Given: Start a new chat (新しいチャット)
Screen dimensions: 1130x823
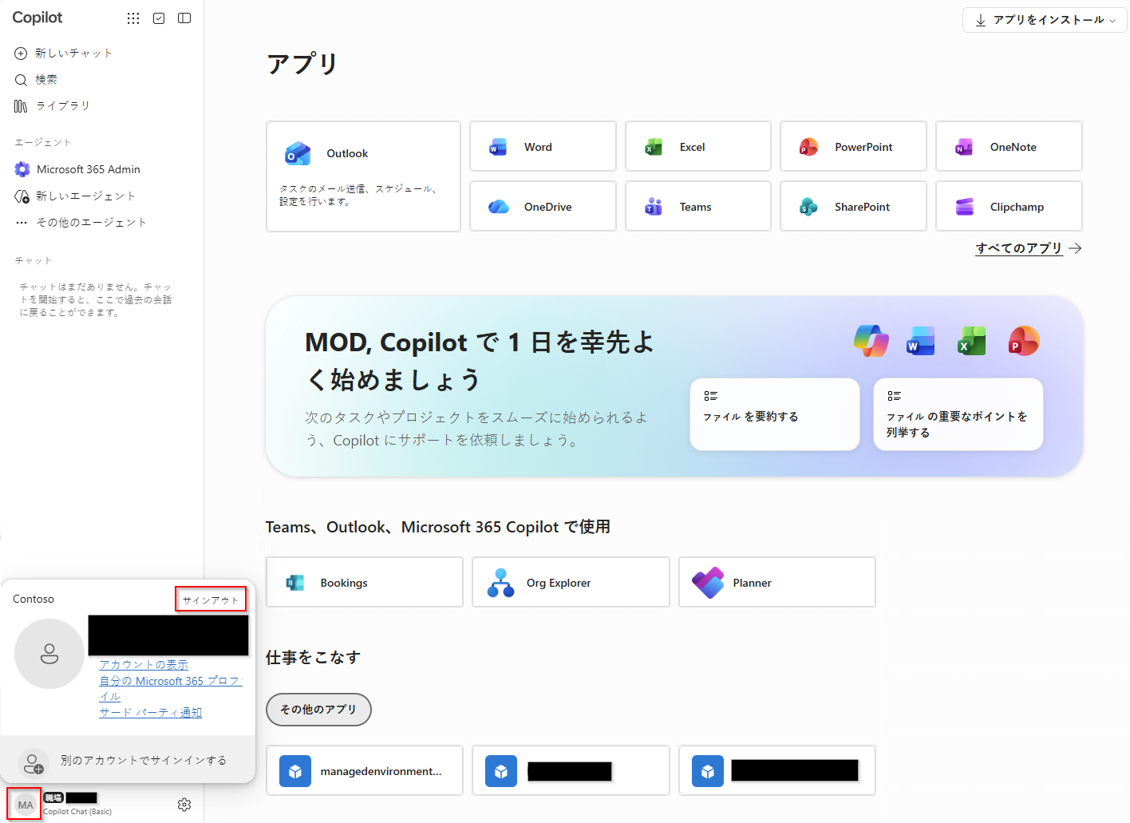Looking at the screenshot, I should 64,53.
